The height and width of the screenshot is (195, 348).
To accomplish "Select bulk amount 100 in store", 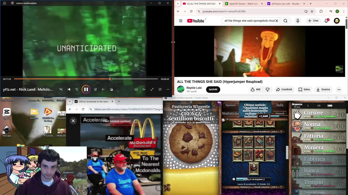I will (330, 106).
